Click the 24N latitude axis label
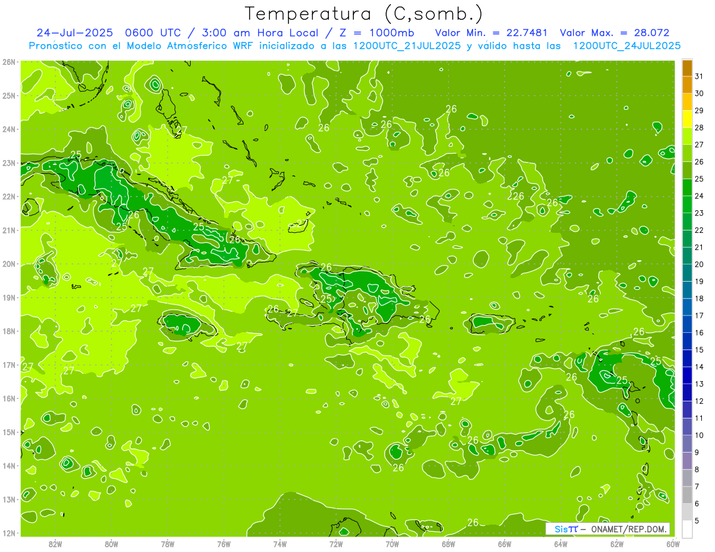This screenshot has width=715, height=552. (8, 129)
